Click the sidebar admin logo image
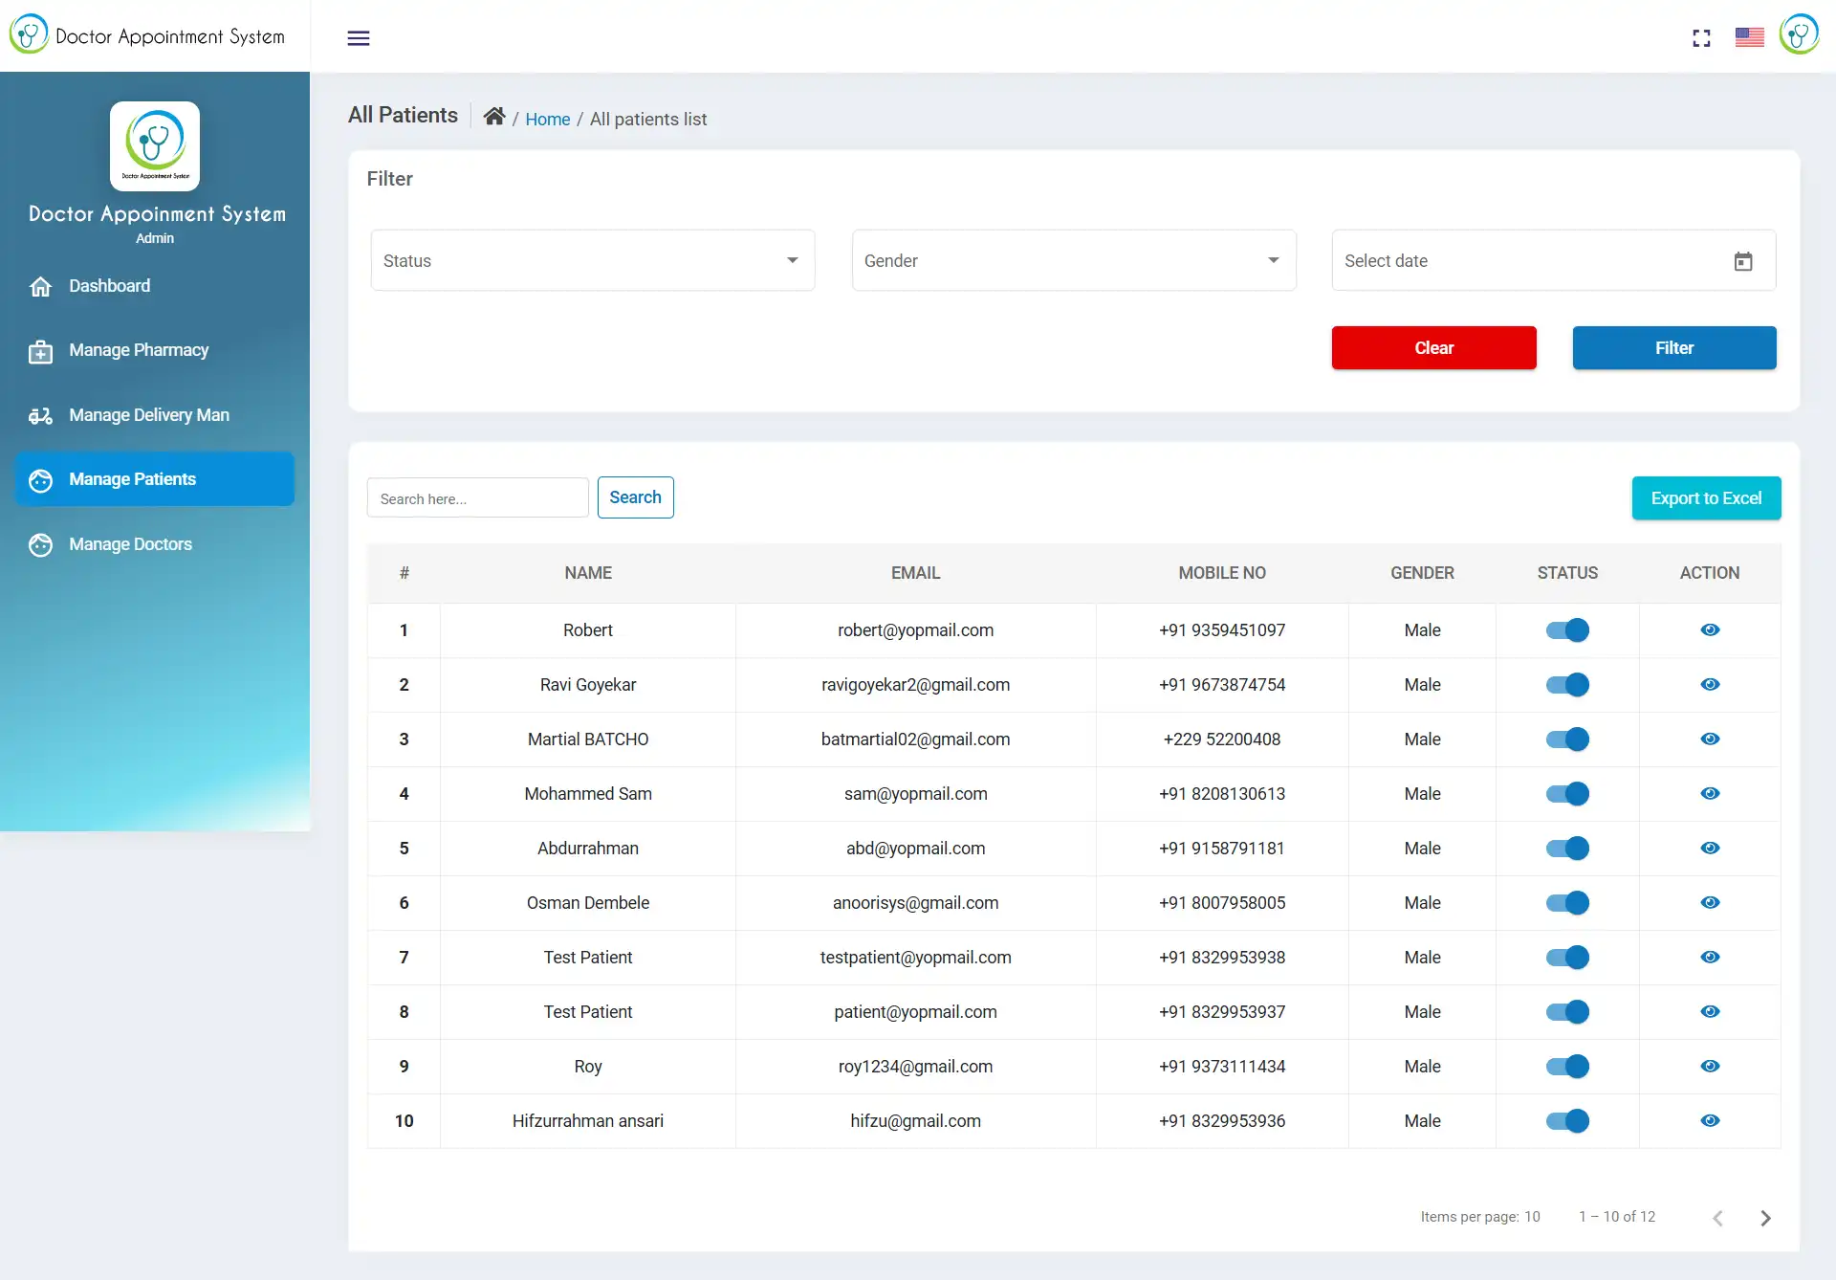Viewport: 1836px width, 1280px height. [x=155, y=146]
